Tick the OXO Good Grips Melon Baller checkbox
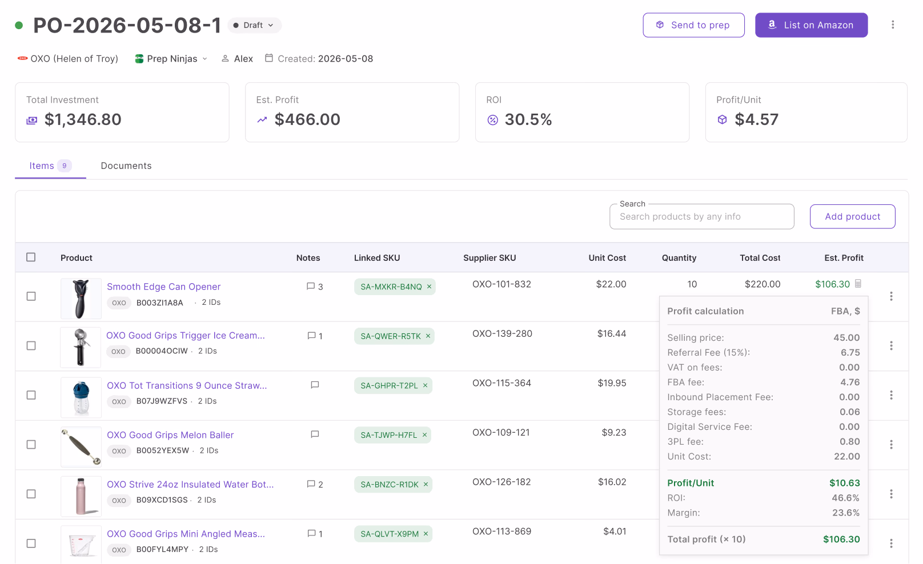Image resolution: width=923 pixels, height=564 pixels. (x=31, y=445)
